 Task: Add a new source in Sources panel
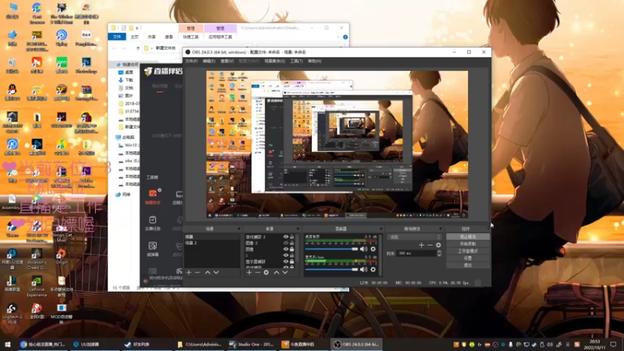(x=249, y=272)
